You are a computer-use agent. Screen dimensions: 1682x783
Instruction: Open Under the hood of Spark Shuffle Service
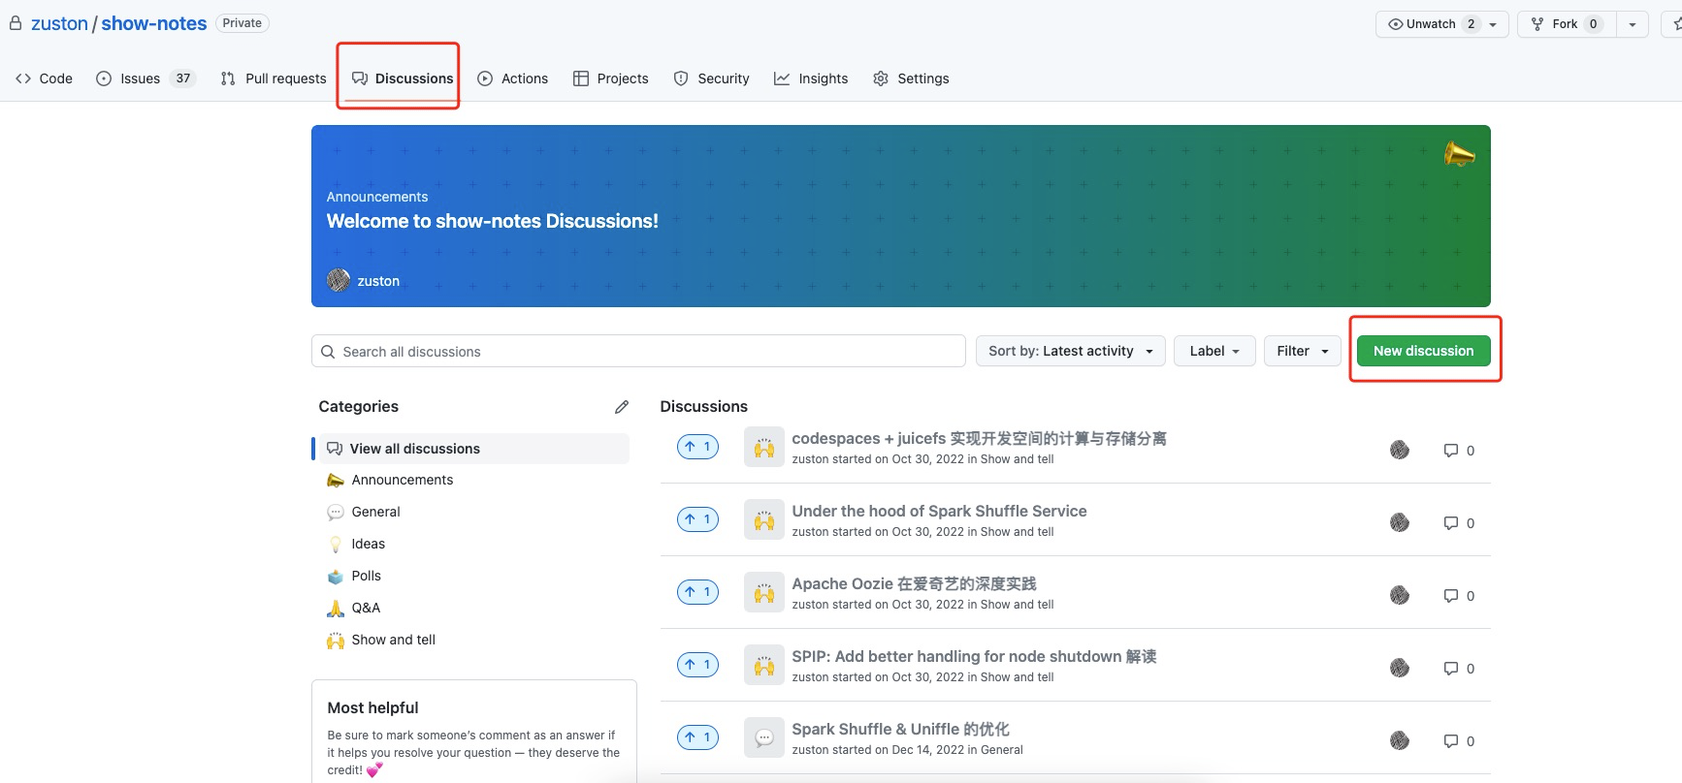[x=939, y=511]
